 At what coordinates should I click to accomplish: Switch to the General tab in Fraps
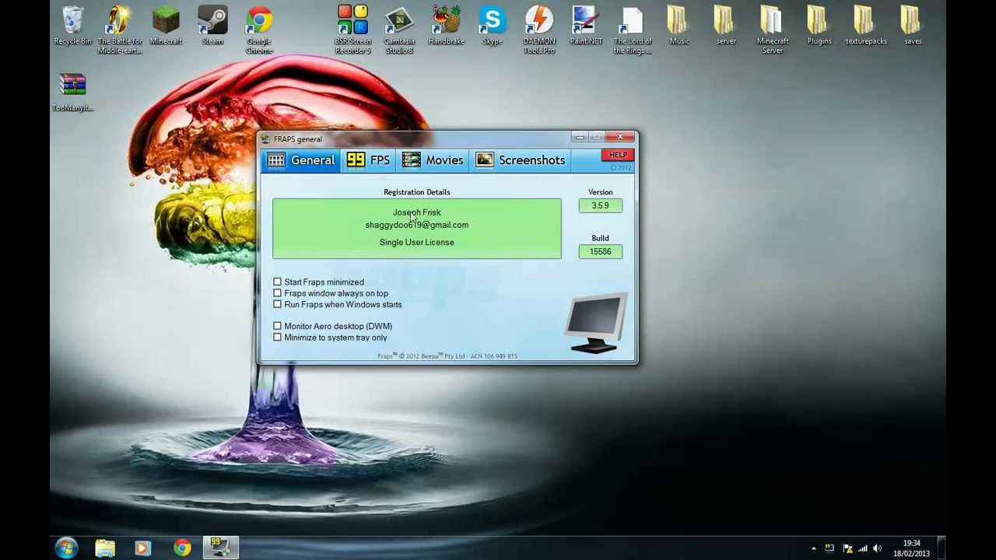pos(301,160)
